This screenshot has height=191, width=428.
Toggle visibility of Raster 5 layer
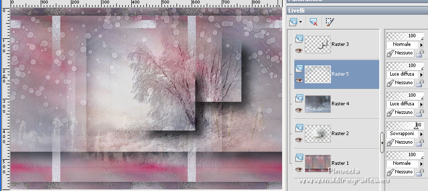299,80
